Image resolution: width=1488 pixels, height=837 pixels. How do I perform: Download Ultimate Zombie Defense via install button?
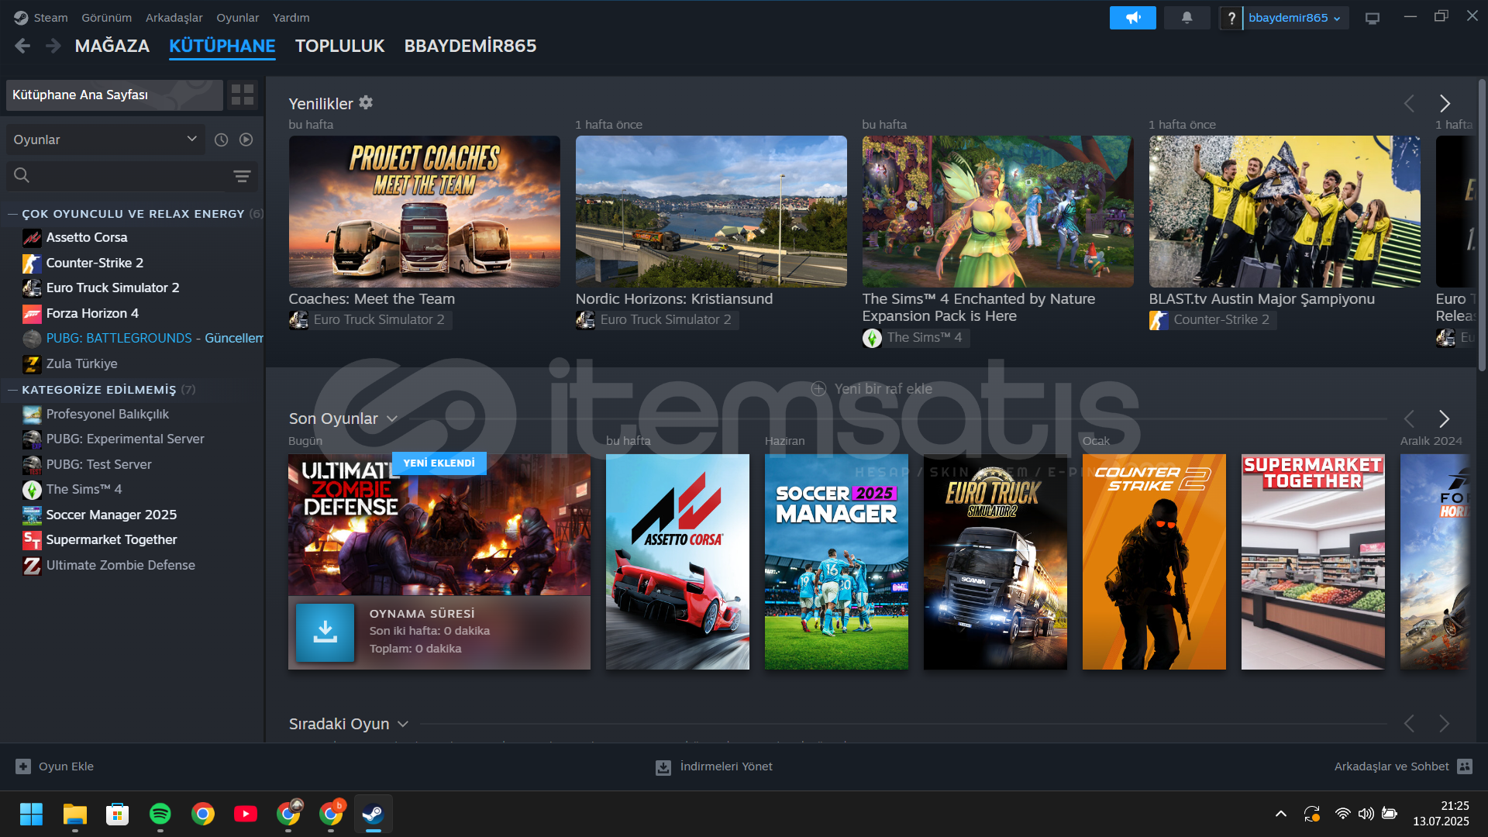(325, 632)
